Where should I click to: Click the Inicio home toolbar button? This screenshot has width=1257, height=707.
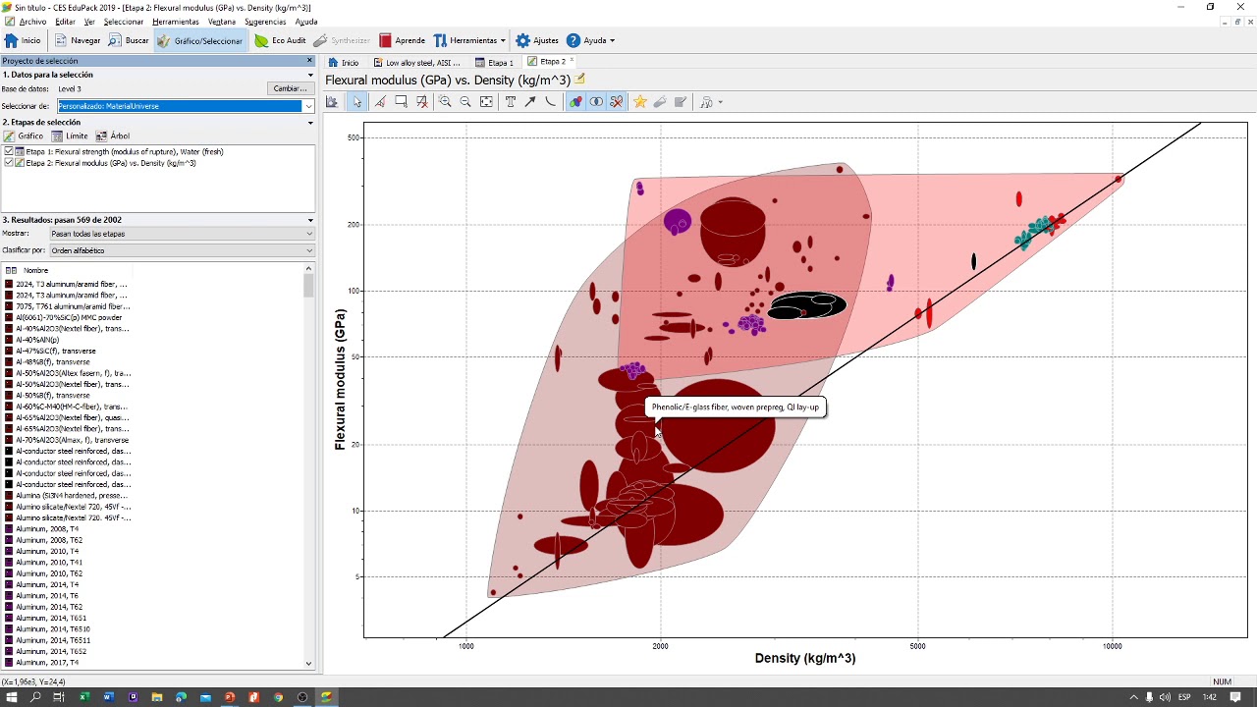[23, 40]
